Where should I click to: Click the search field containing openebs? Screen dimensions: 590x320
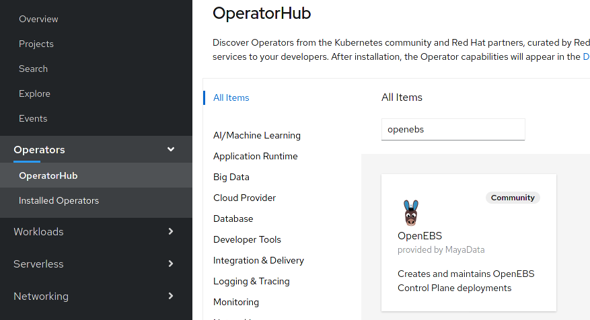453,129
